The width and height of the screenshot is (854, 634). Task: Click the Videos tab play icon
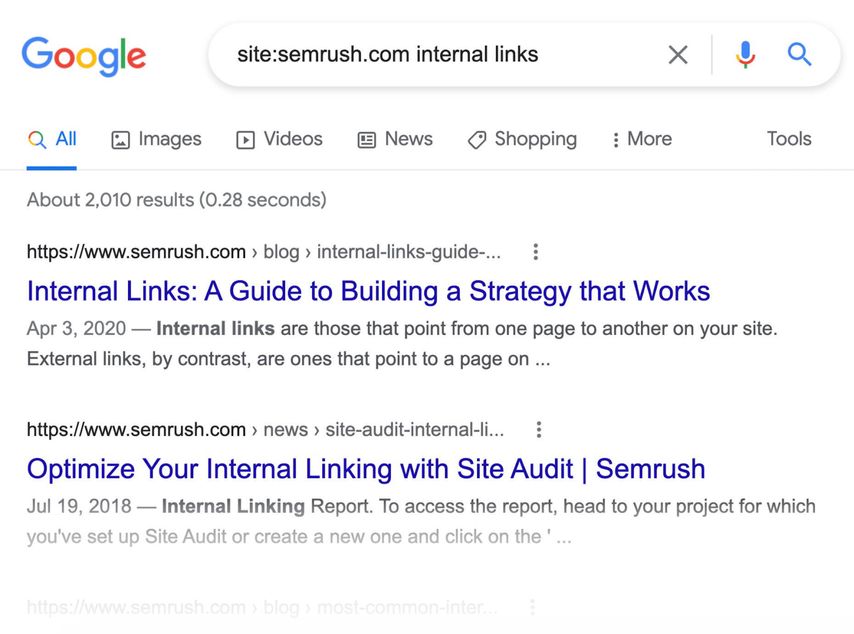tap(245, 139)
